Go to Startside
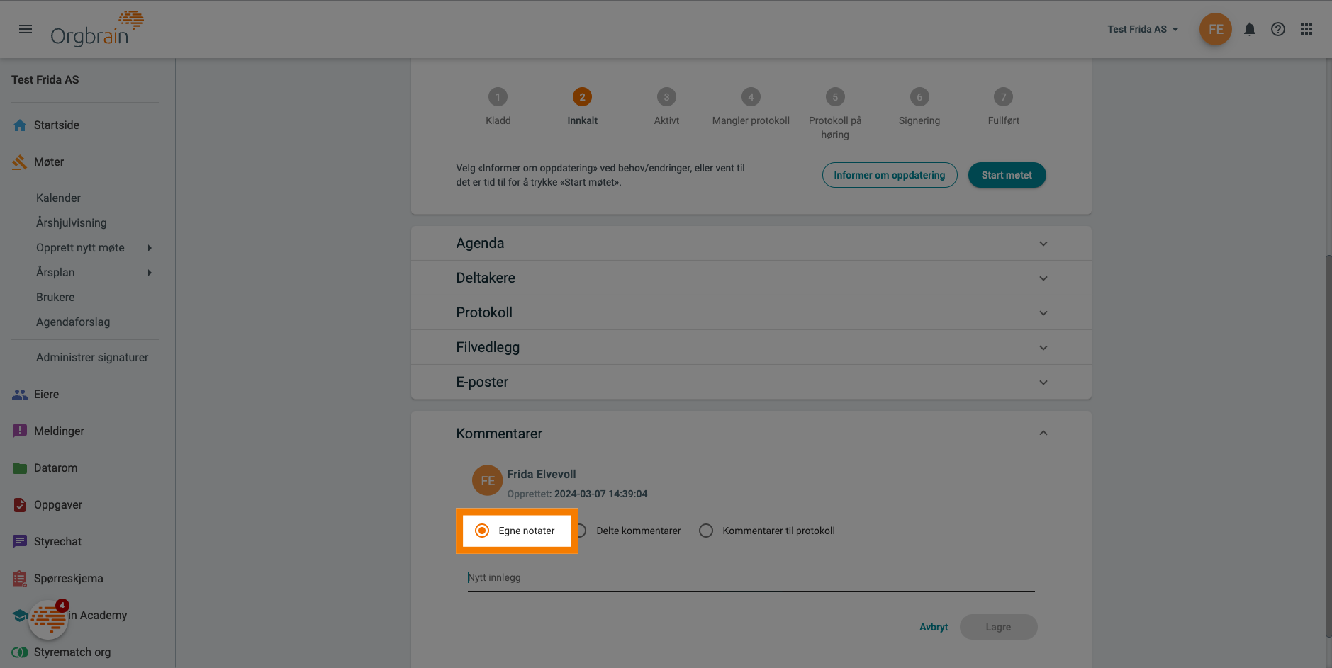Image resolution: width=1332 pixels, height=668 pixels. point(57,125)
